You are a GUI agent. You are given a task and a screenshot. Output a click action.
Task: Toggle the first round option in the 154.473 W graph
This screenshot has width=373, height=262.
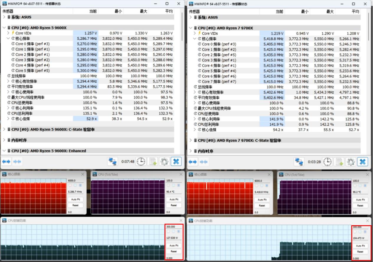(355, 232)
